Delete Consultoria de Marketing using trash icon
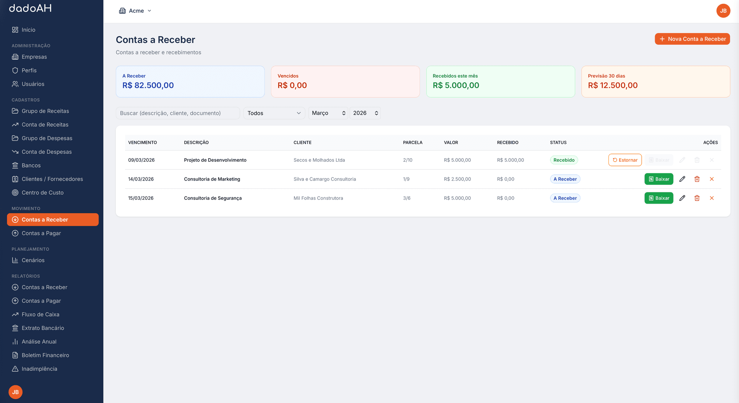This screenshot has height=403, width=739. (x=697, y=179)
